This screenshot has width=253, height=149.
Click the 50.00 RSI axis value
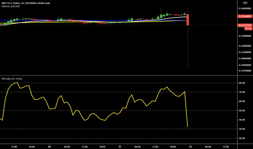pos(242,111)
